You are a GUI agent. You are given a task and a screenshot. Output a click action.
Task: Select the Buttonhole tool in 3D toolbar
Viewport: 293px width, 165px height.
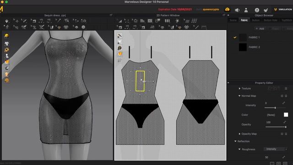(x=83, y=27)
